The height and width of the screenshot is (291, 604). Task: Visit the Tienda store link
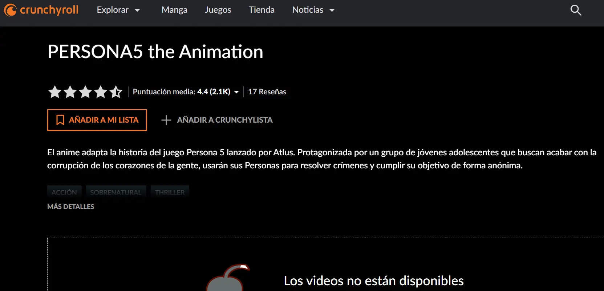262,10
